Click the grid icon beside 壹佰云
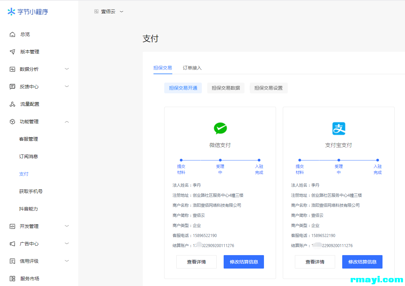This screenshot has height=286, width=405. pyautogui.click(x=96, y=11)
